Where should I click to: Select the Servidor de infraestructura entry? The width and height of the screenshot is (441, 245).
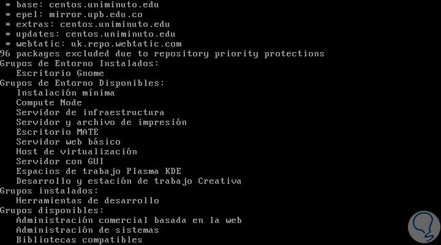pos(90,113)
